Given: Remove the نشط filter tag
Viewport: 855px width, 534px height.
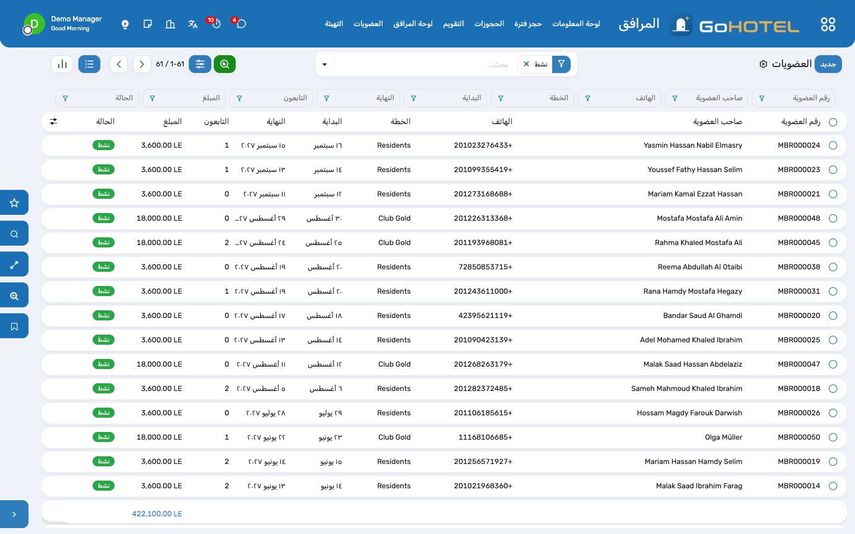Looking at the screenshot, I should (x=526, y=64).
